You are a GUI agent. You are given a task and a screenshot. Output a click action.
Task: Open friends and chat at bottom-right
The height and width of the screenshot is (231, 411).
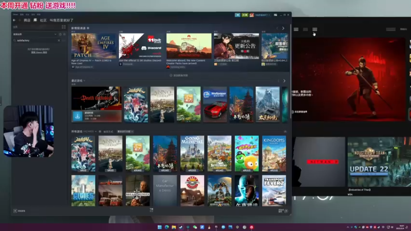pyautogui.click(x=283, y=211)
